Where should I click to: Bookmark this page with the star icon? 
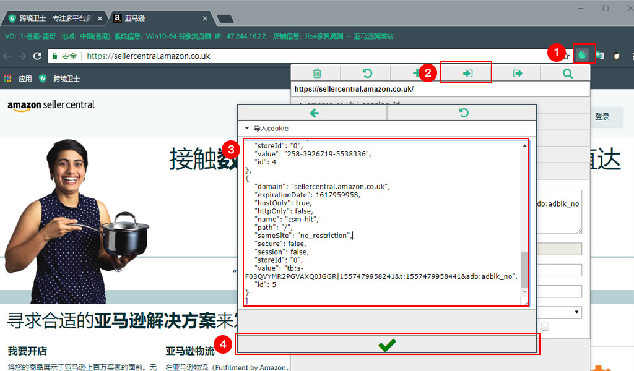(567, 56)
